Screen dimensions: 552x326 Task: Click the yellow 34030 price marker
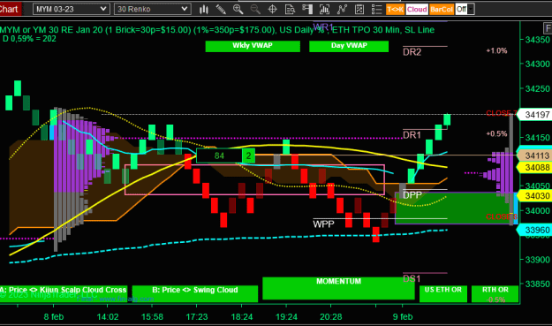click(x=534, y=196)
